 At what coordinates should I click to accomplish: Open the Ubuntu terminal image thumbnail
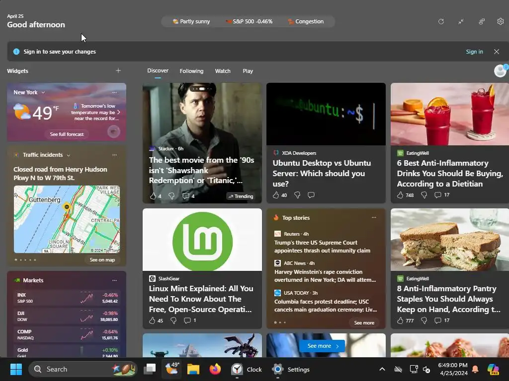pos(326,114)
